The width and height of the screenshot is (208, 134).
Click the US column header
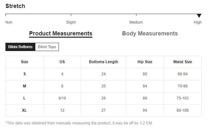point(62,62)
